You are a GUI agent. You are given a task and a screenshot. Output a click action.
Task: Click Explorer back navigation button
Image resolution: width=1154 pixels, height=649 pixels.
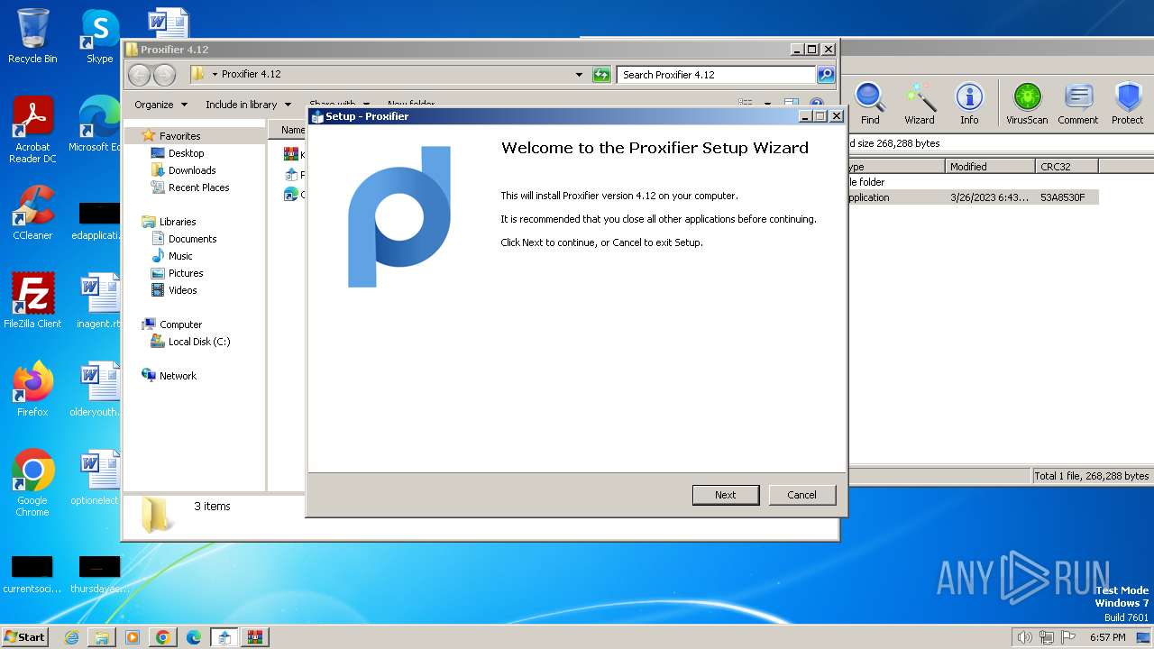coord(139,75)
